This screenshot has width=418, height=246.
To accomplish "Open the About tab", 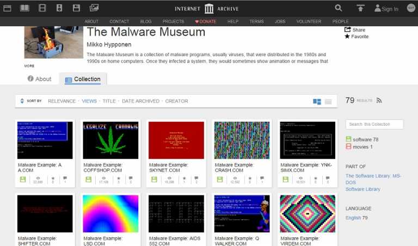I will (39, 79).
